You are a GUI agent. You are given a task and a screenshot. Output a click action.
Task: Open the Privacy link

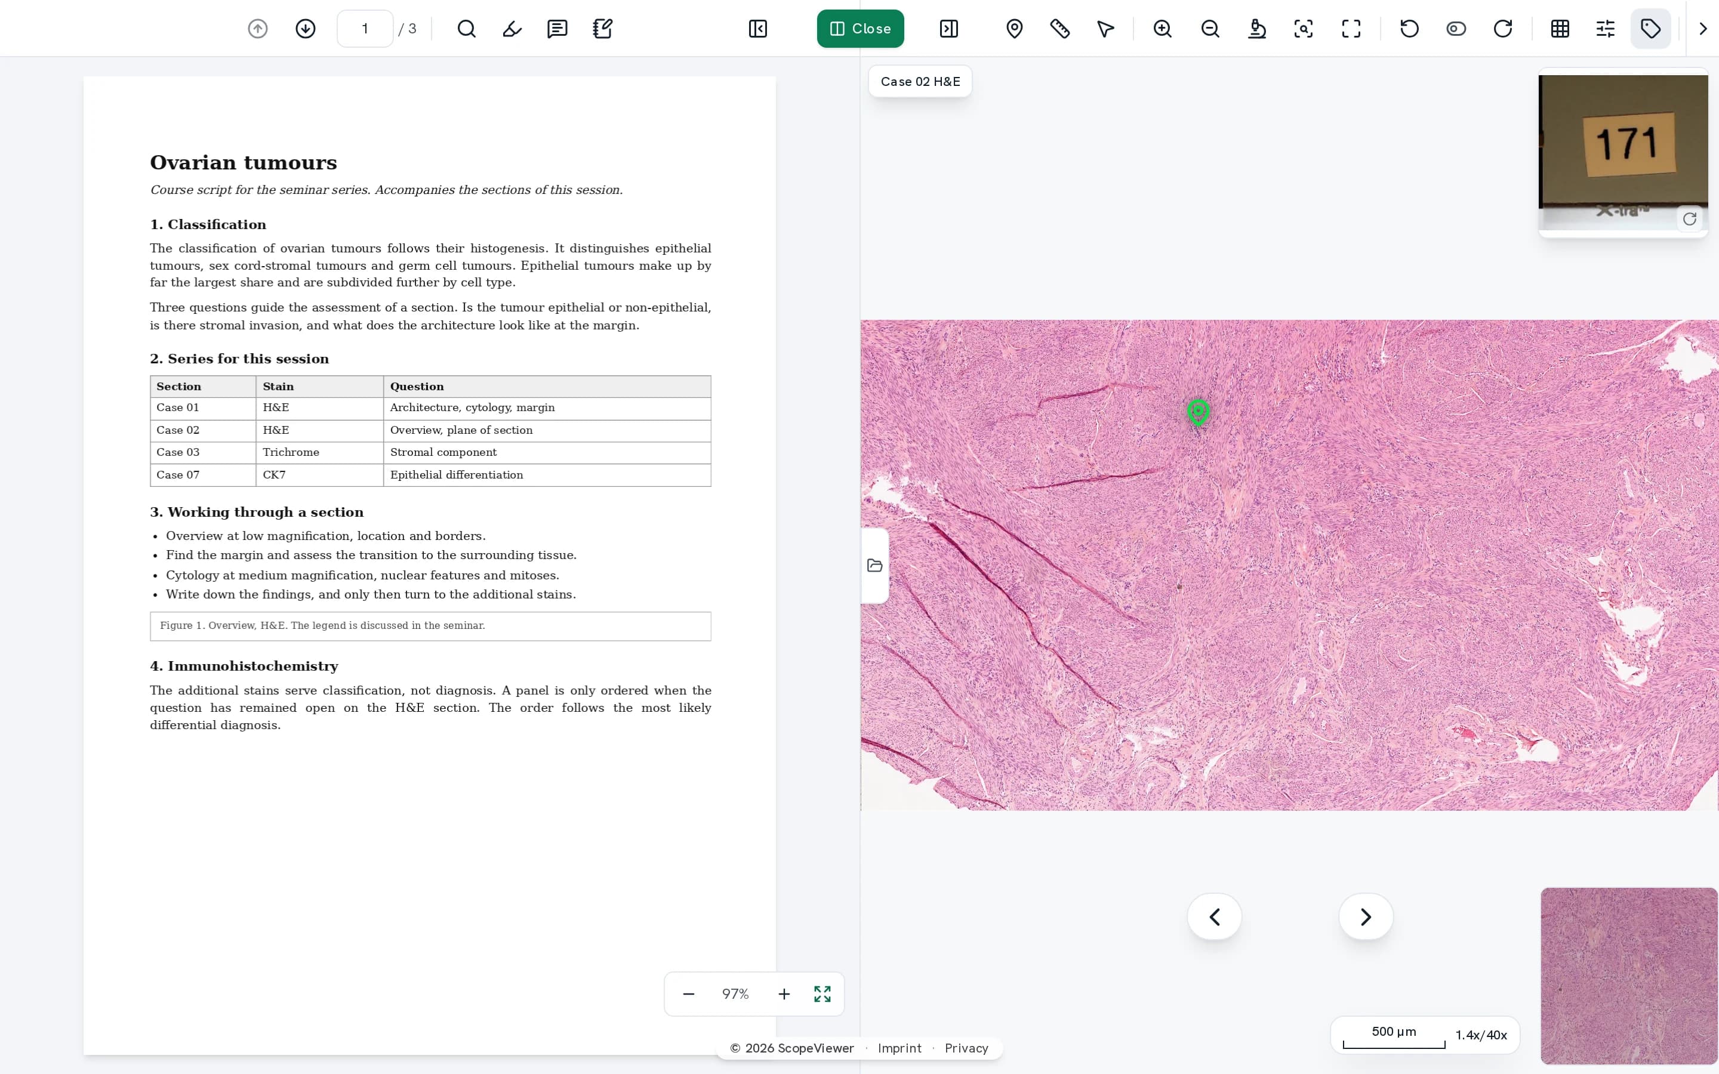[x=966, y=1048]
